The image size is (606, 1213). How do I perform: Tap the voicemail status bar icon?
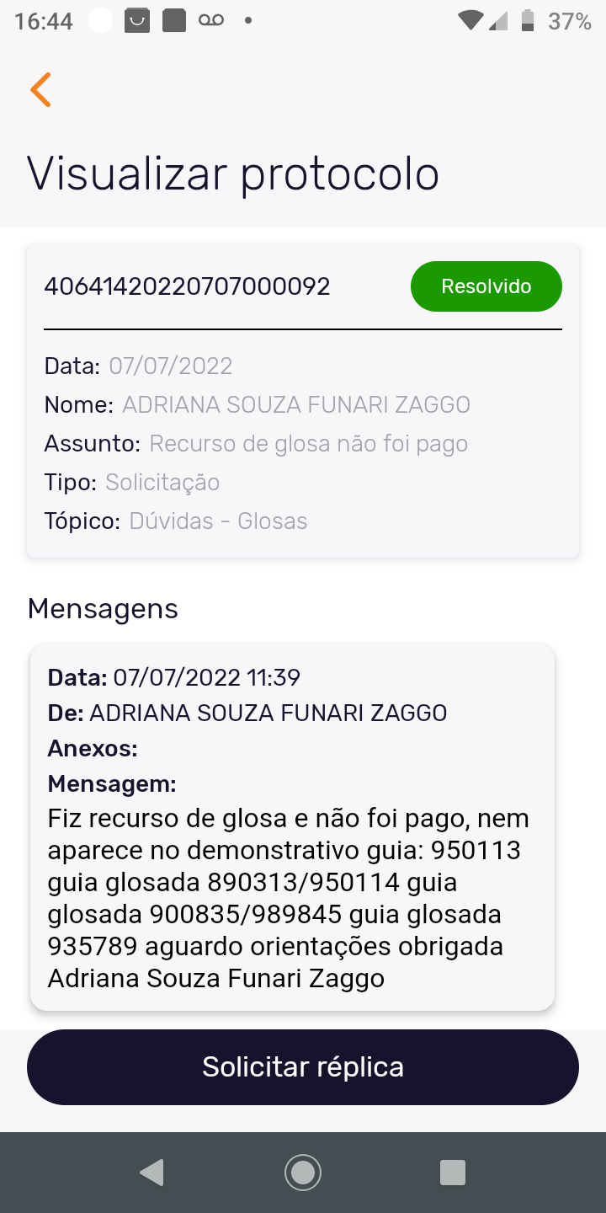click(x=211, y=21)
